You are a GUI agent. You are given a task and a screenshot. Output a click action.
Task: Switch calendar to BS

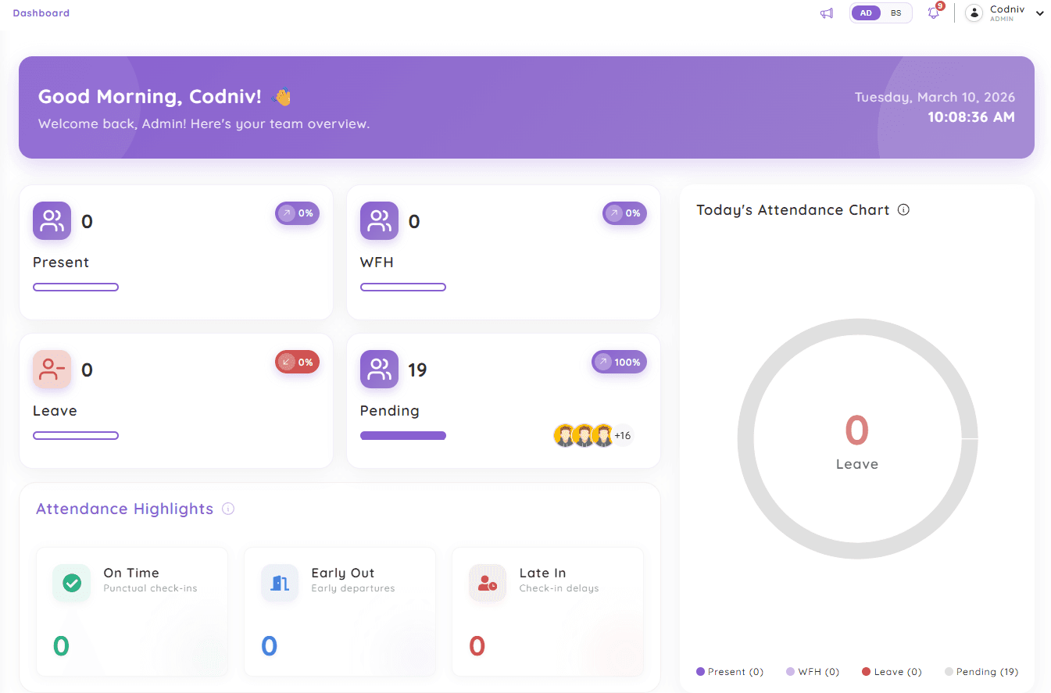pos(895,13)
